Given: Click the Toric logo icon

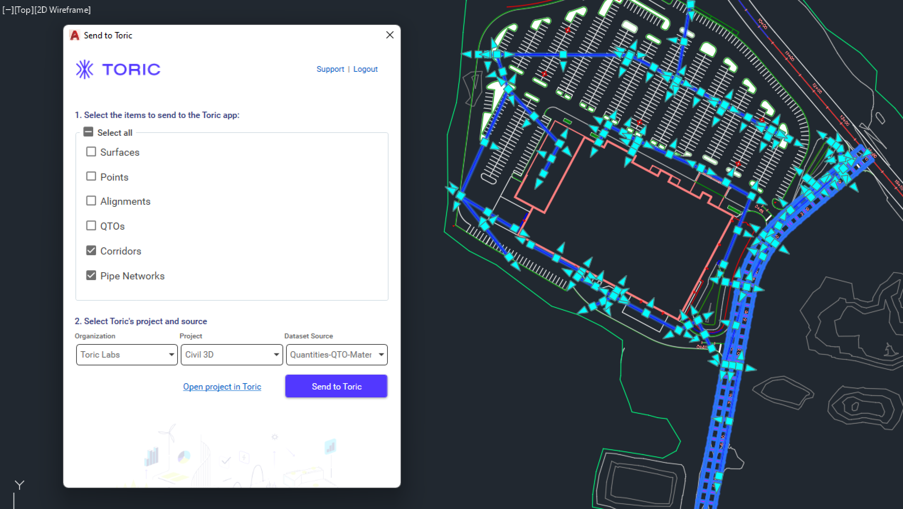Looking at the screenshot, I should point(84,69).
